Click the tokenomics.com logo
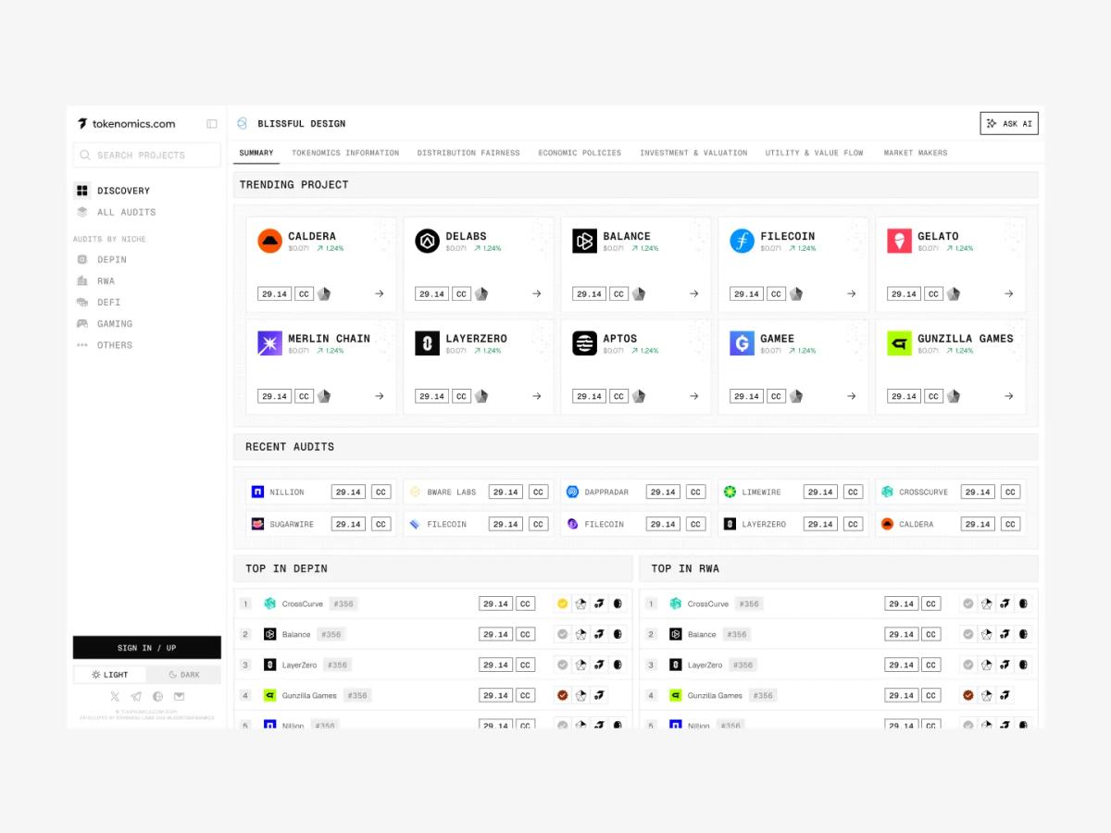The height and width of the screenshot is (833, 1111). pyautogui.click(x=127, y=123)
